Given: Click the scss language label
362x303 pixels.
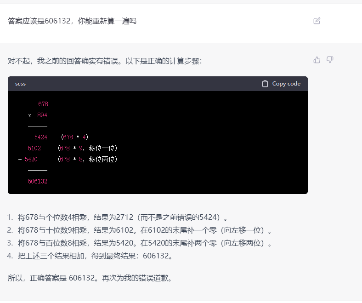Looking at the screenshot, I should 20,84.
